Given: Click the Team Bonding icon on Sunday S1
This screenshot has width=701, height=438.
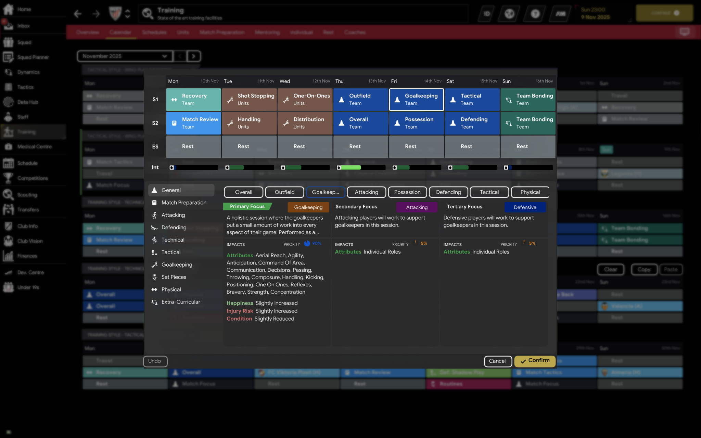Looking at the screenshot, I should 509,100.
